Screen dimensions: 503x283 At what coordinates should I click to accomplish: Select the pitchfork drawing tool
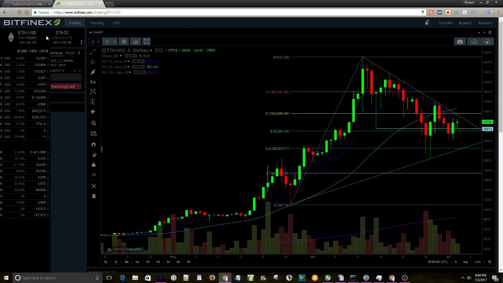coord(93,62)
